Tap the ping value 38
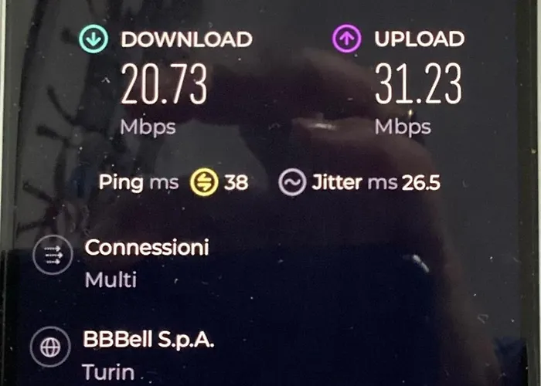 [236, 182]
